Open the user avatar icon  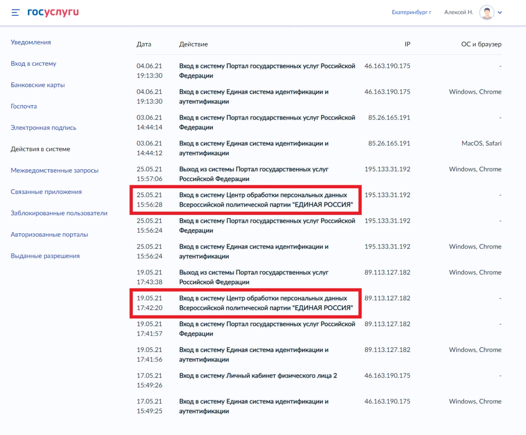(x=487, y=12)
